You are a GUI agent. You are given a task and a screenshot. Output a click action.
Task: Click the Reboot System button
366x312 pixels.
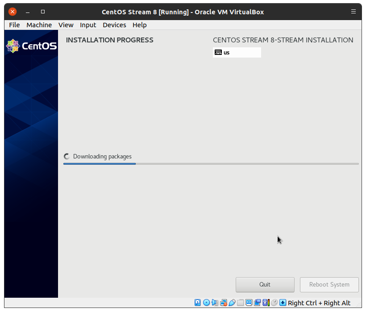(329, 284)
